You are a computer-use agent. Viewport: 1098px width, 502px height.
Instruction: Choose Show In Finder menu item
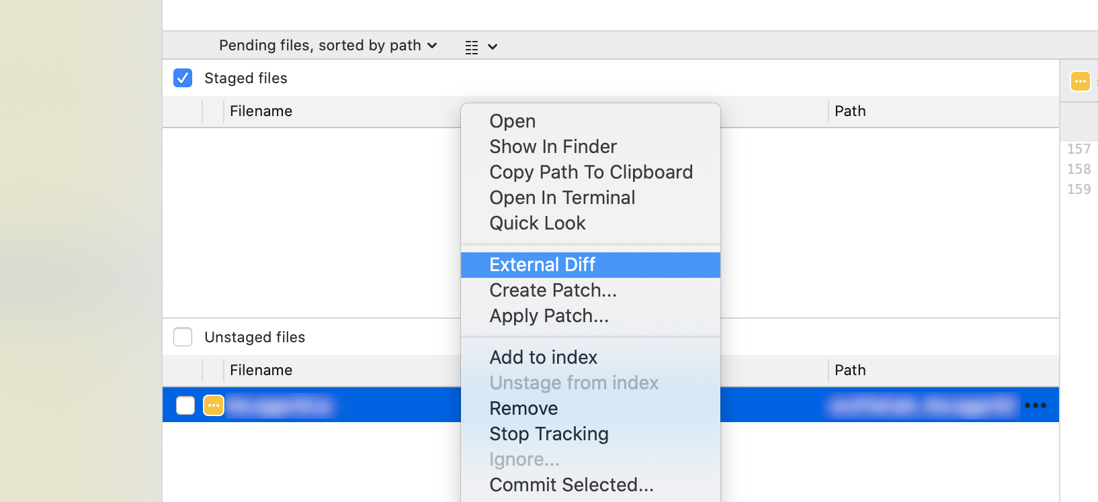tap(553, 147)
